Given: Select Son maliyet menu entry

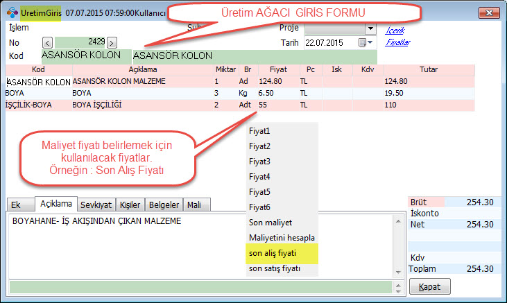Looking at the screenshot, I should (x=282, y=223).
